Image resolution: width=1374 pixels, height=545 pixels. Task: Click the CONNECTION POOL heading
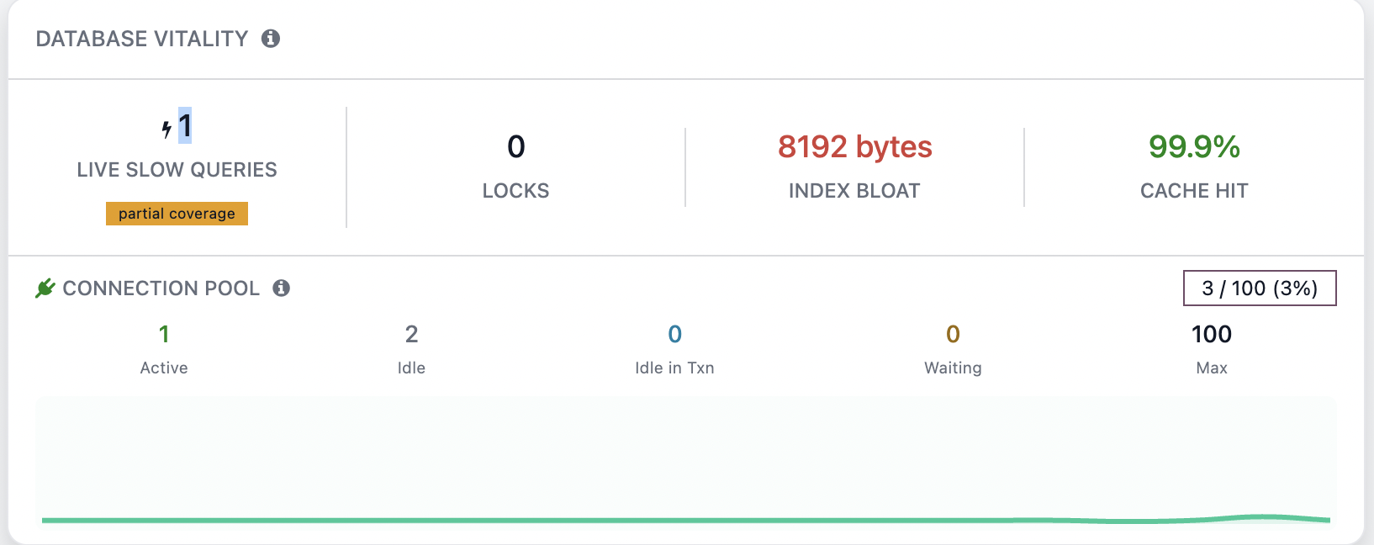(161, 288)
